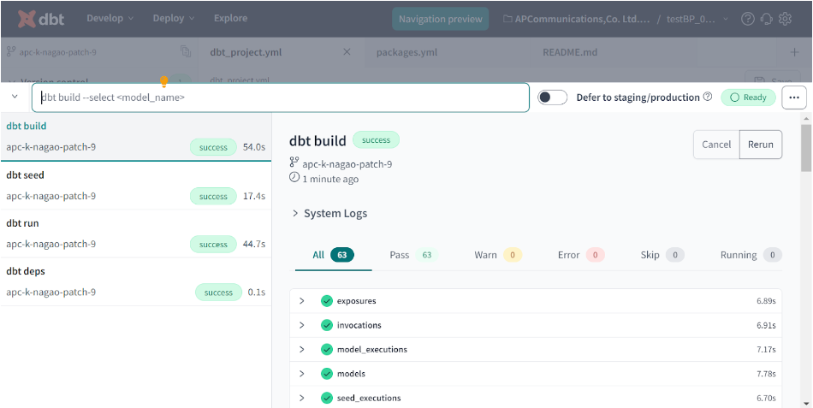813x408 pixels.
Task: Expand the System Logs section
Action: pos(329,213)
